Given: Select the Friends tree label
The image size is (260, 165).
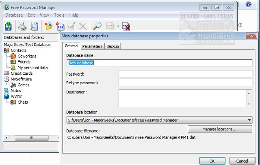Looking at the screenshot, I should pos(24,62).
